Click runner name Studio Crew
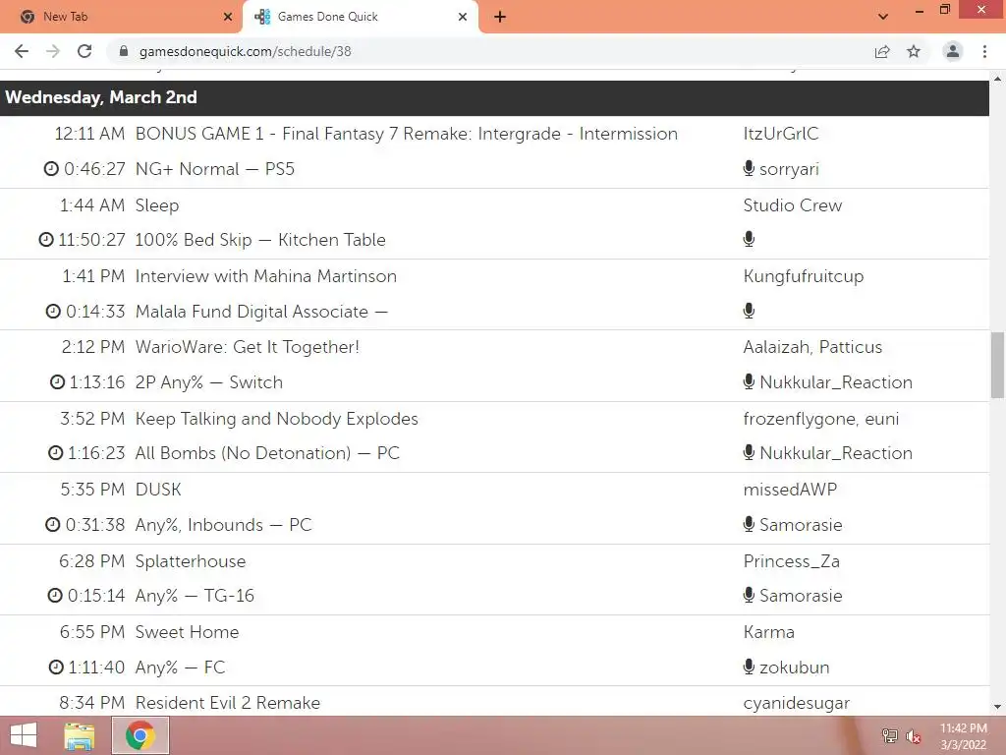 (x=793, y=205)
